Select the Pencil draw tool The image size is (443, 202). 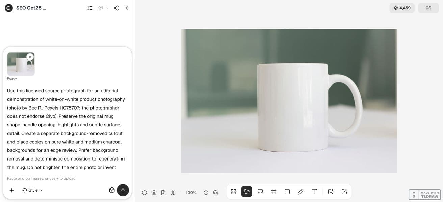301,192
